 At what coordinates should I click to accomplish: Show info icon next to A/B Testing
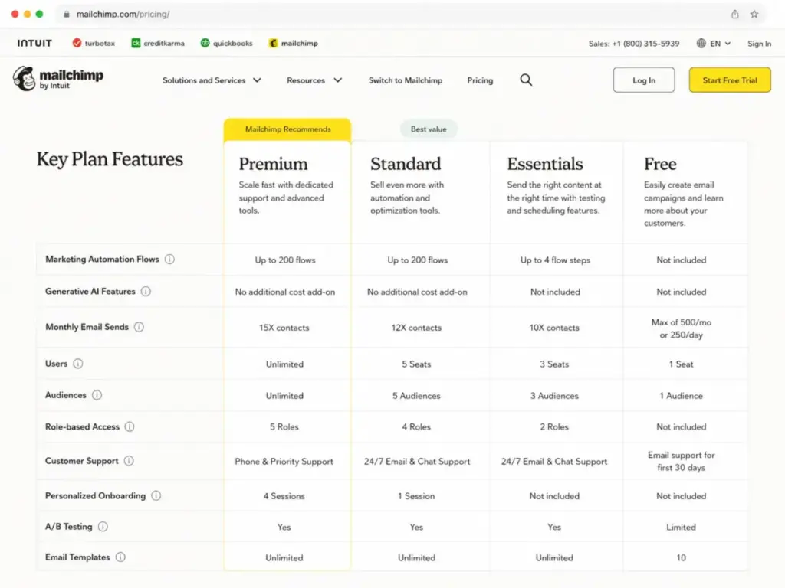(103, 527)
